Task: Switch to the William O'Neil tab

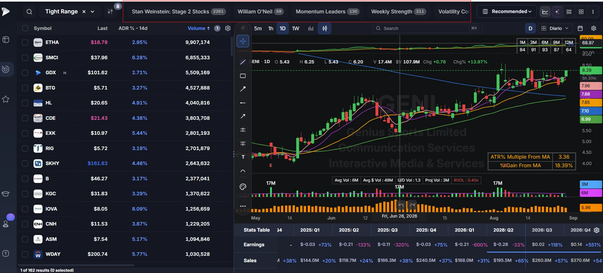Action: [x=260, y=11]
